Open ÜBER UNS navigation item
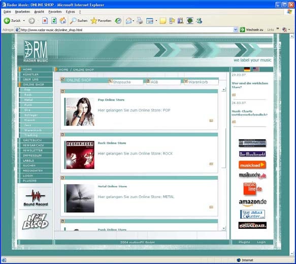This screenshot has width=296, height=264. (36, 79)
